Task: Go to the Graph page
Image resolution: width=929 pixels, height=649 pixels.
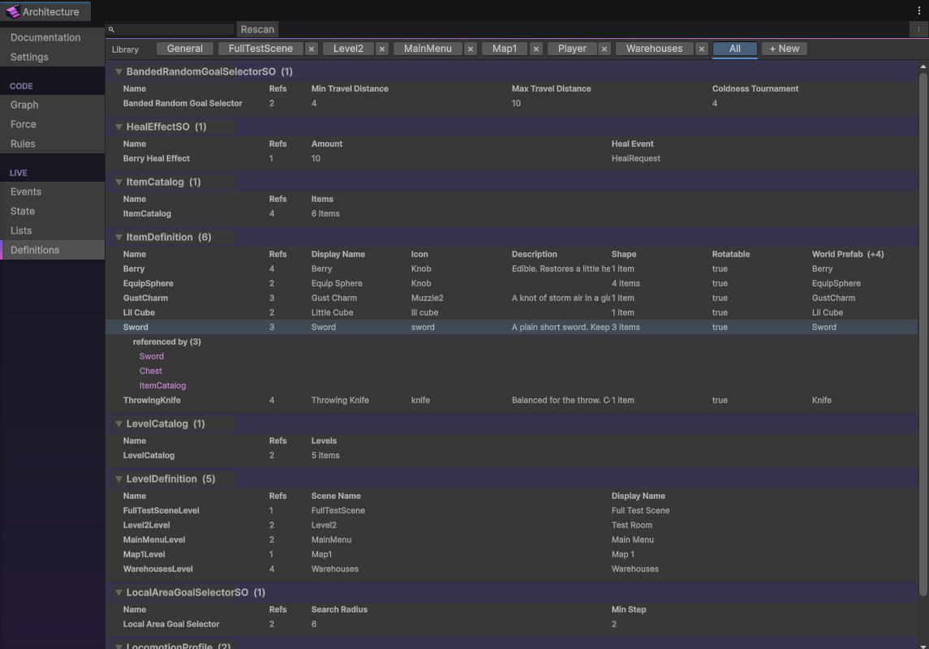Action: pos(52,105)
